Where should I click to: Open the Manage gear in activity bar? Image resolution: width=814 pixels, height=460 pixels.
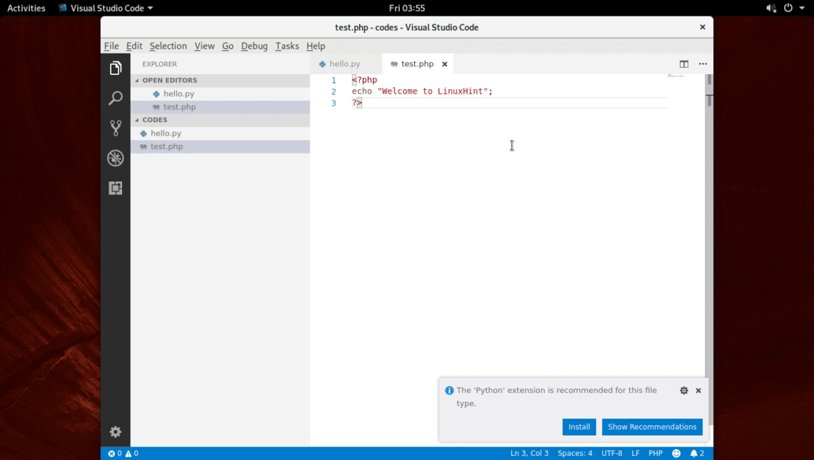tap(115, 431)
